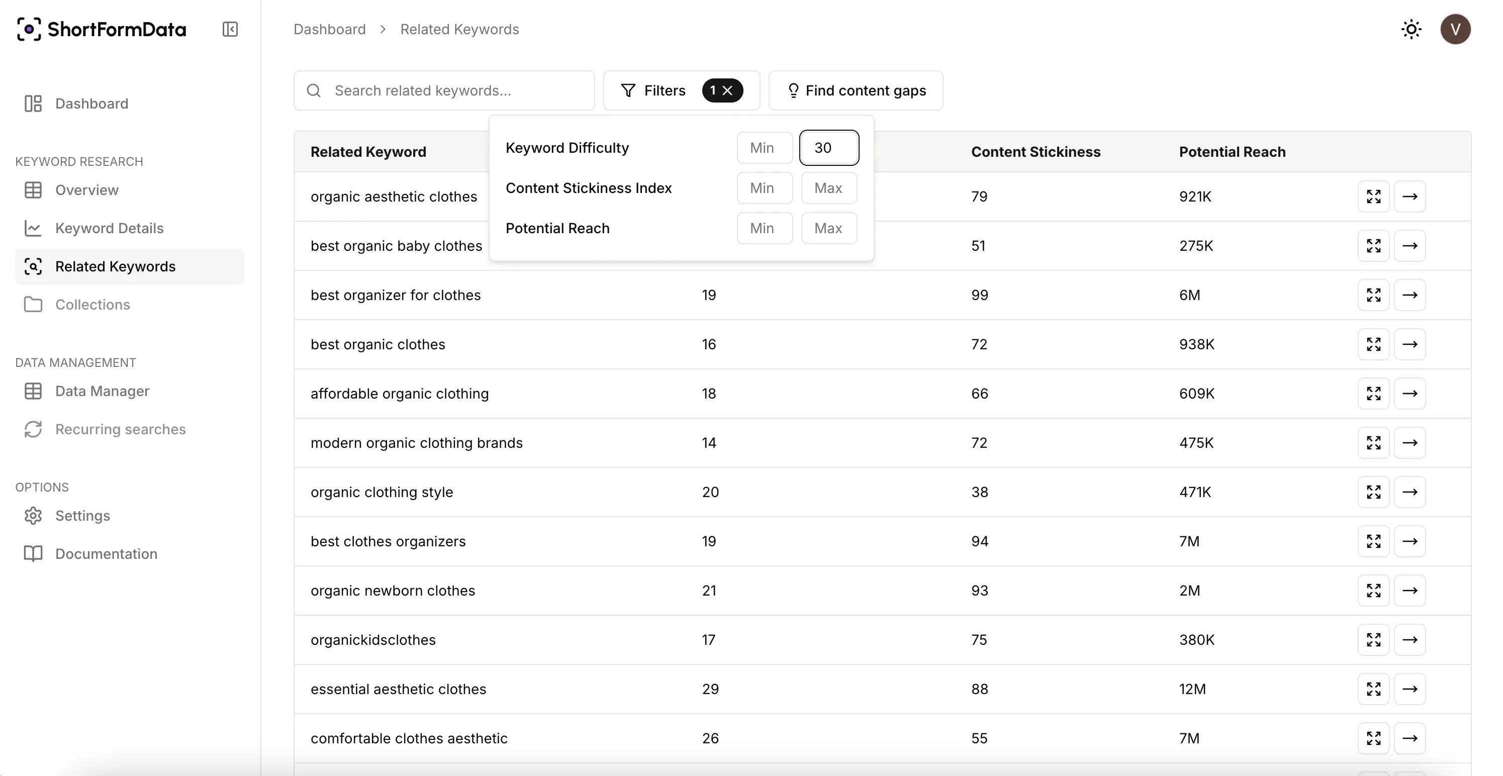
Task: Open arrow for organic newborn clothes
Action: pos(1410,591)
